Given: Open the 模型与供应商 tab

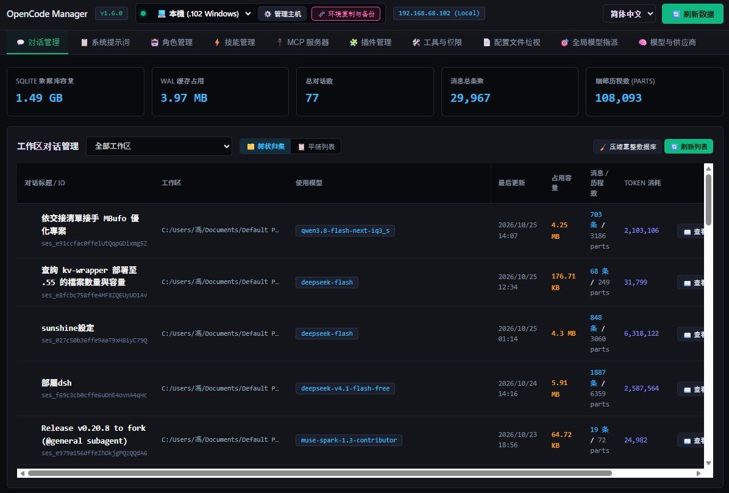Looking at the screenshot, I should click(667, 42).
